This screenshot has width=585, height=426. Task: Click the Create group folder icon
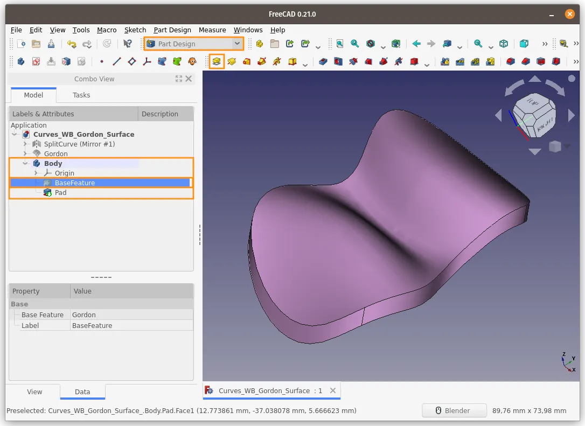coord(275,44)
